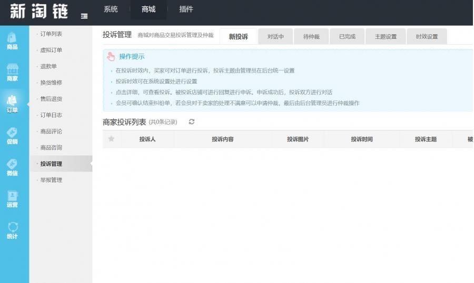Open the 运营 (Operations) sidebar icon
474x283 pixels.
pyautogui.click(x=12, y=198)
